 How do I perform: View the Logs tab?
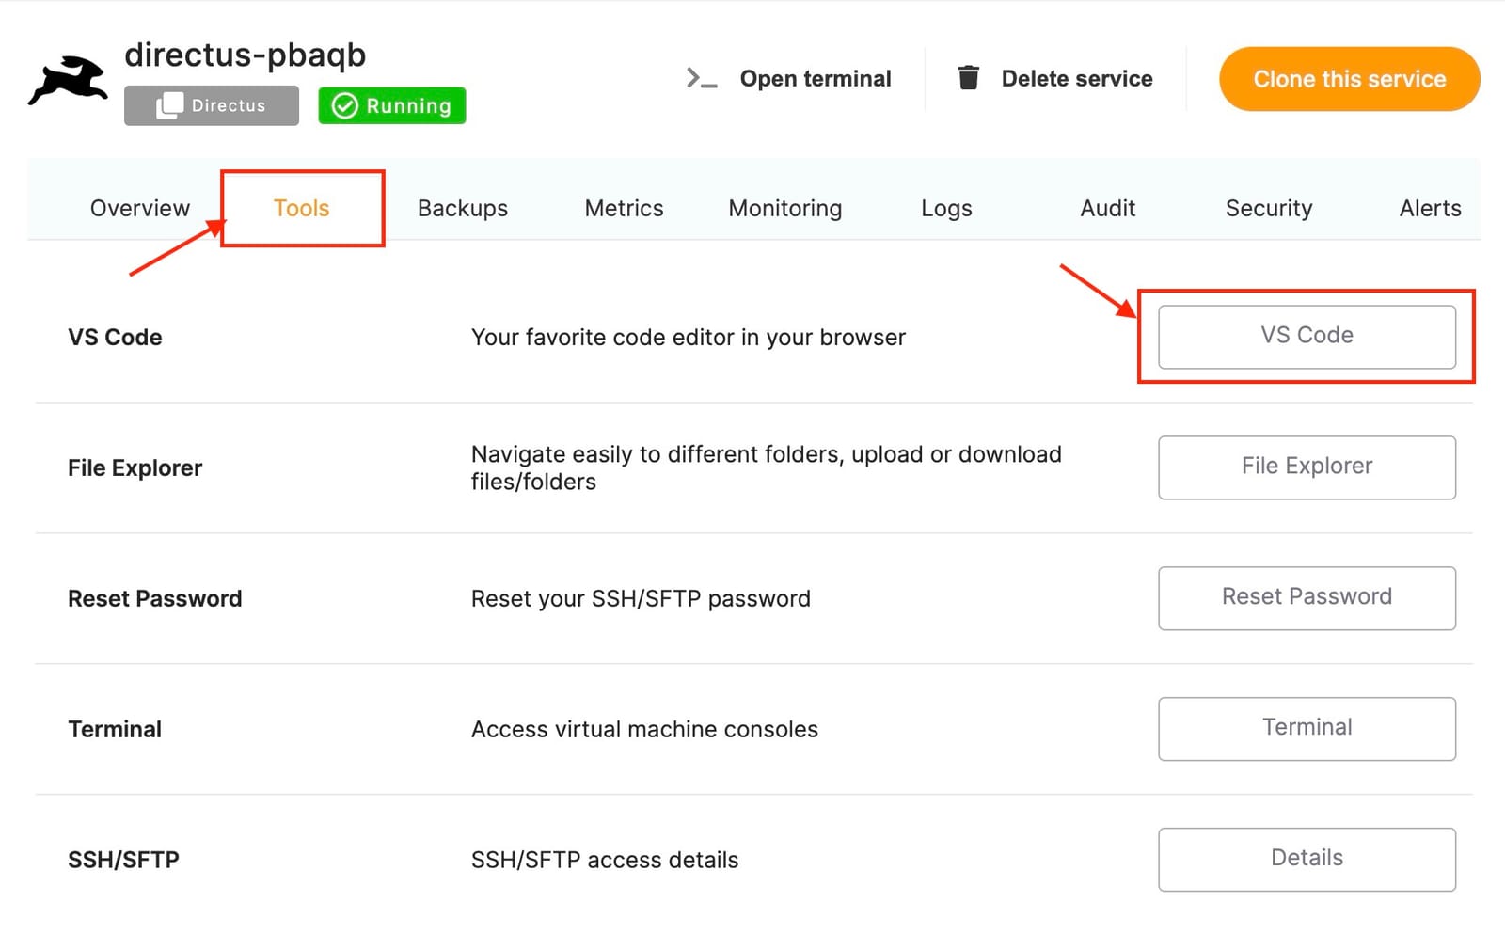[946, 208]
